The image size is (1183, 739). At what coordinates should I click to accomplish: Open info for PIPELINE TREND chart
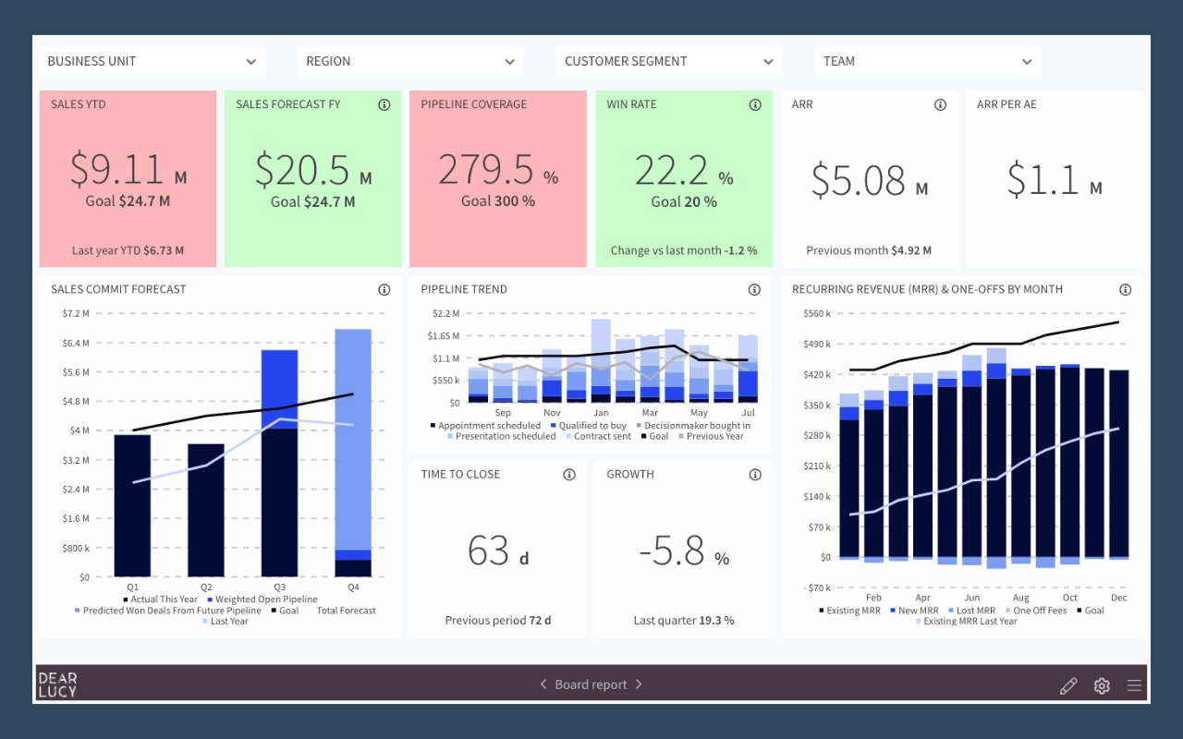(754, 289)
